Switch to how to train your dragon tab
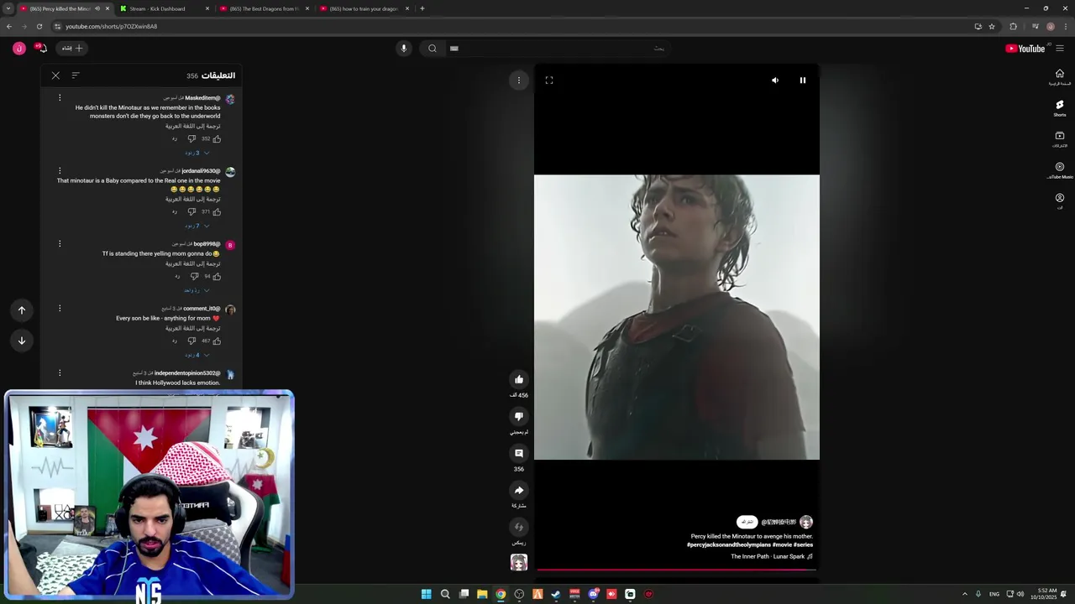1075x604 pixels. point(364,8)
